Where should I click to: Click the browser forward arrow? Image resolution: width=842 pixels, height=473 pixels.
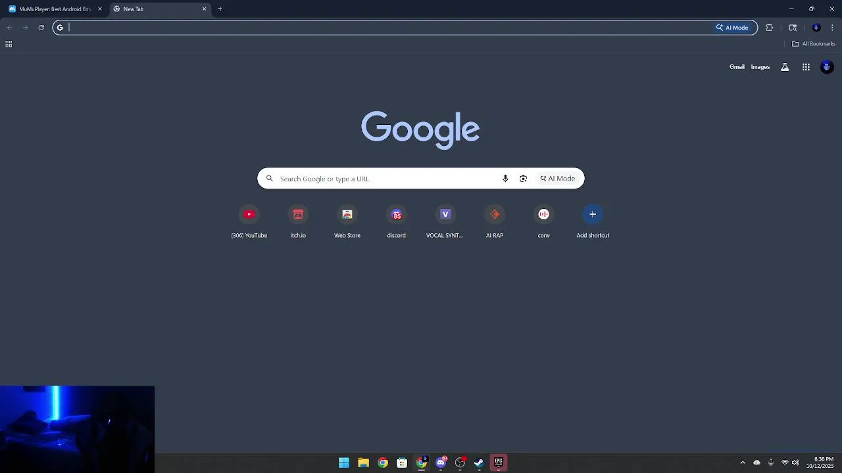25,28
